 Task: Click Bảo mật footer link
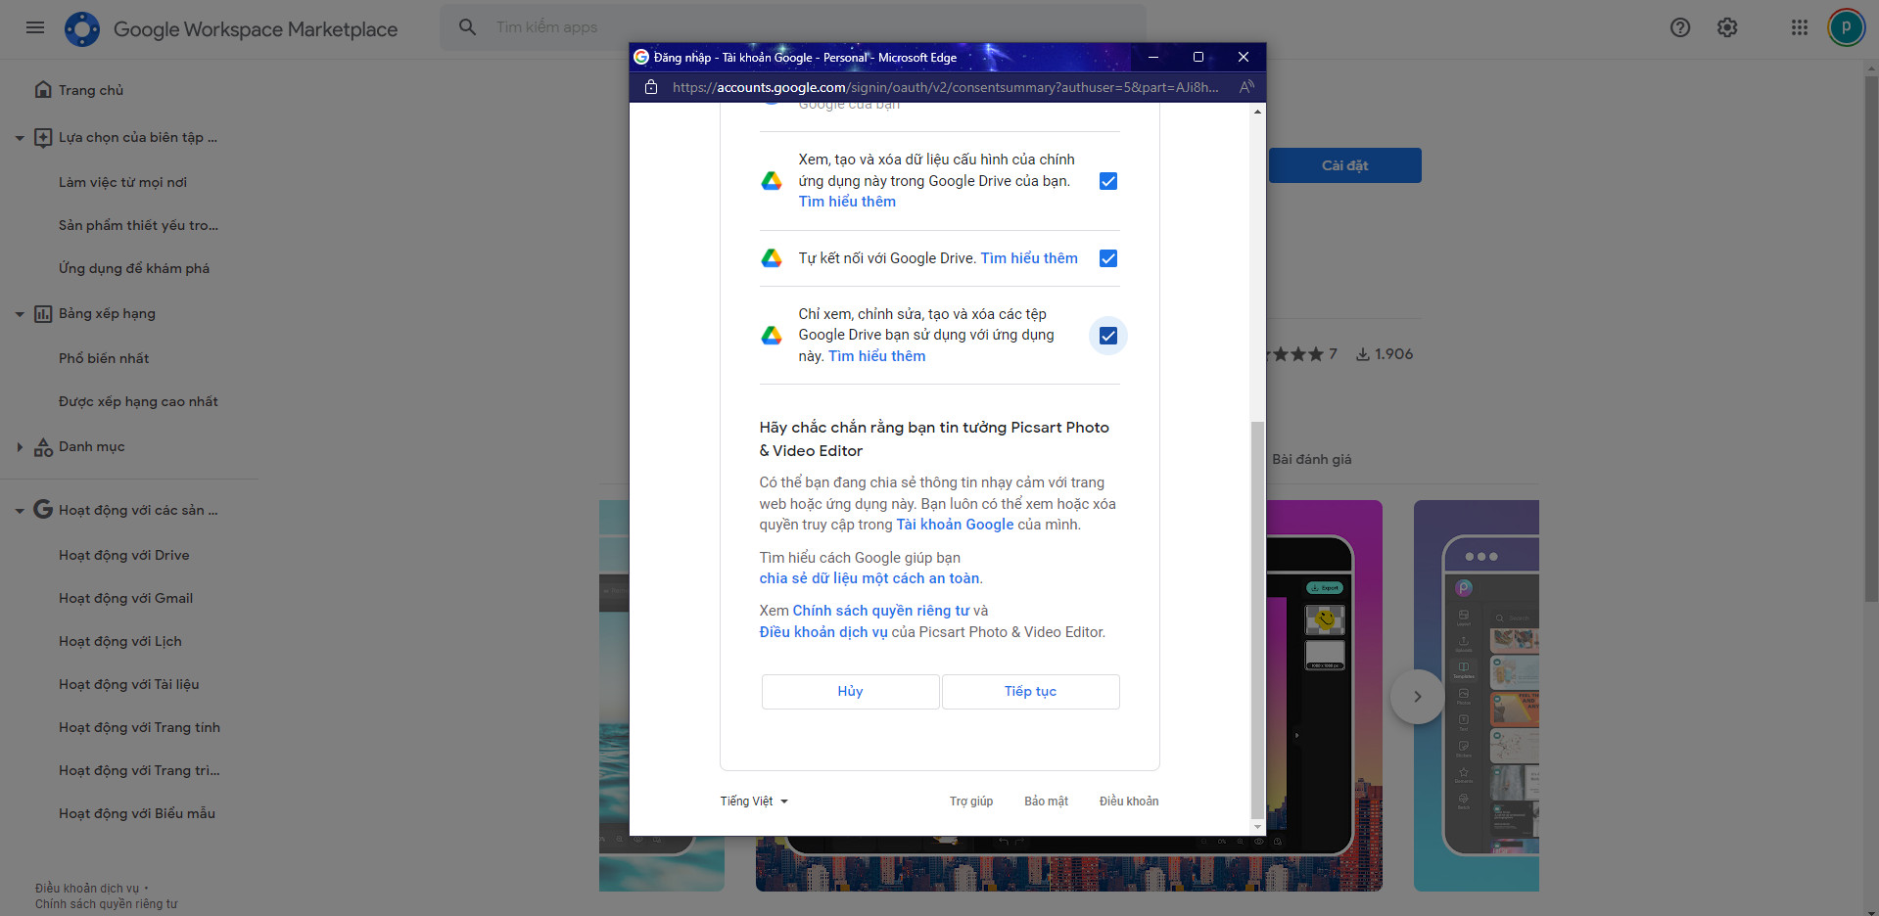(x=1046, y=801)
